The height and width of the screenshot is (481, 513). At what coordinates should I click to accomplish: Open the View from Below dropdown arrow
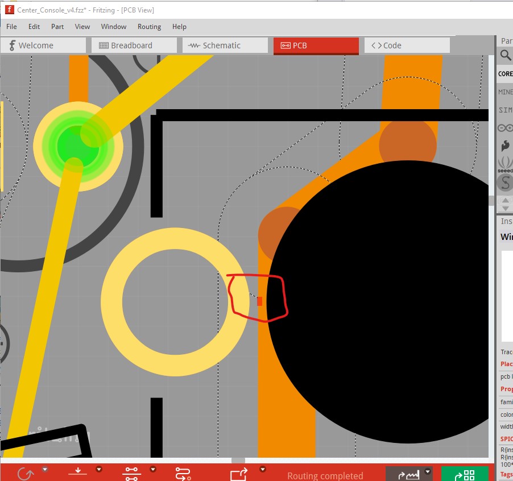[x=99, y=470]
